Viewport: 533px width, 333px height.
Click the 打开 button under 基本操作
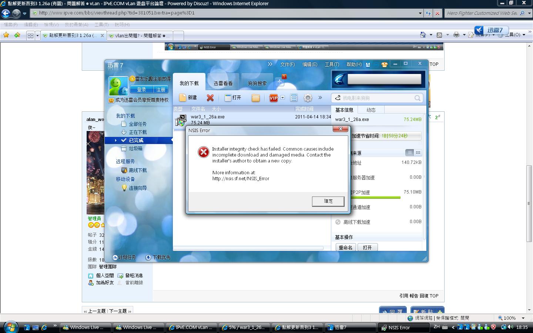click(368, 248)
